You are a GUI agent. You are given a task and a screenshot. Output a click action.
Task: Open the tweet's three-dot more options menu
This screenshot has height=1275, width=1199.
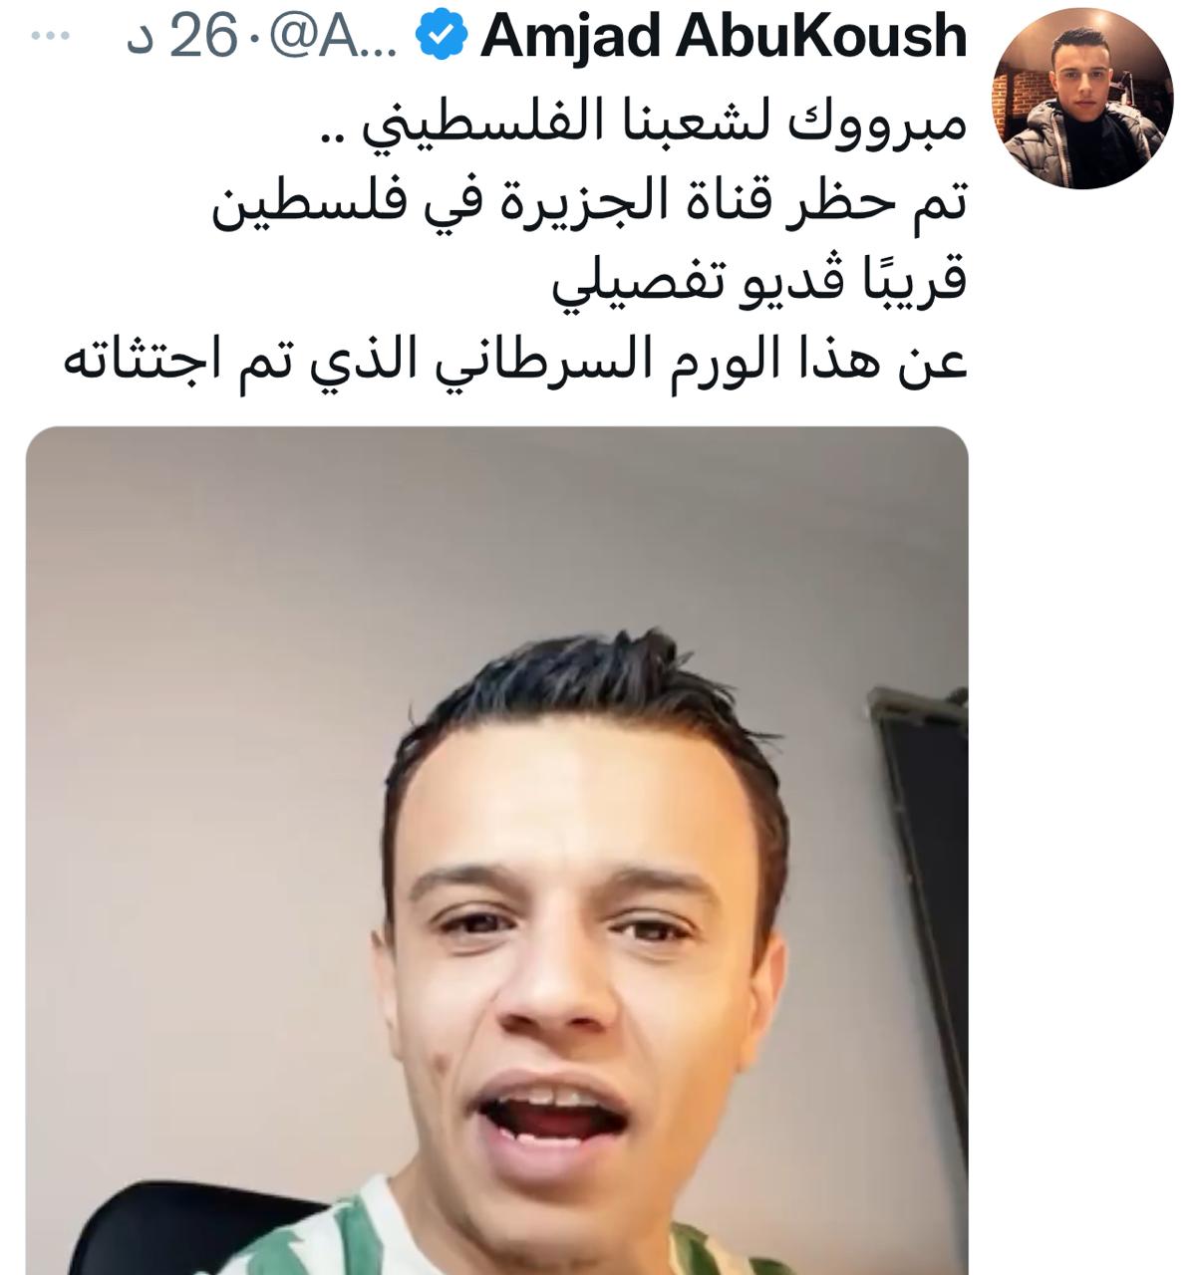pos(51,37)
